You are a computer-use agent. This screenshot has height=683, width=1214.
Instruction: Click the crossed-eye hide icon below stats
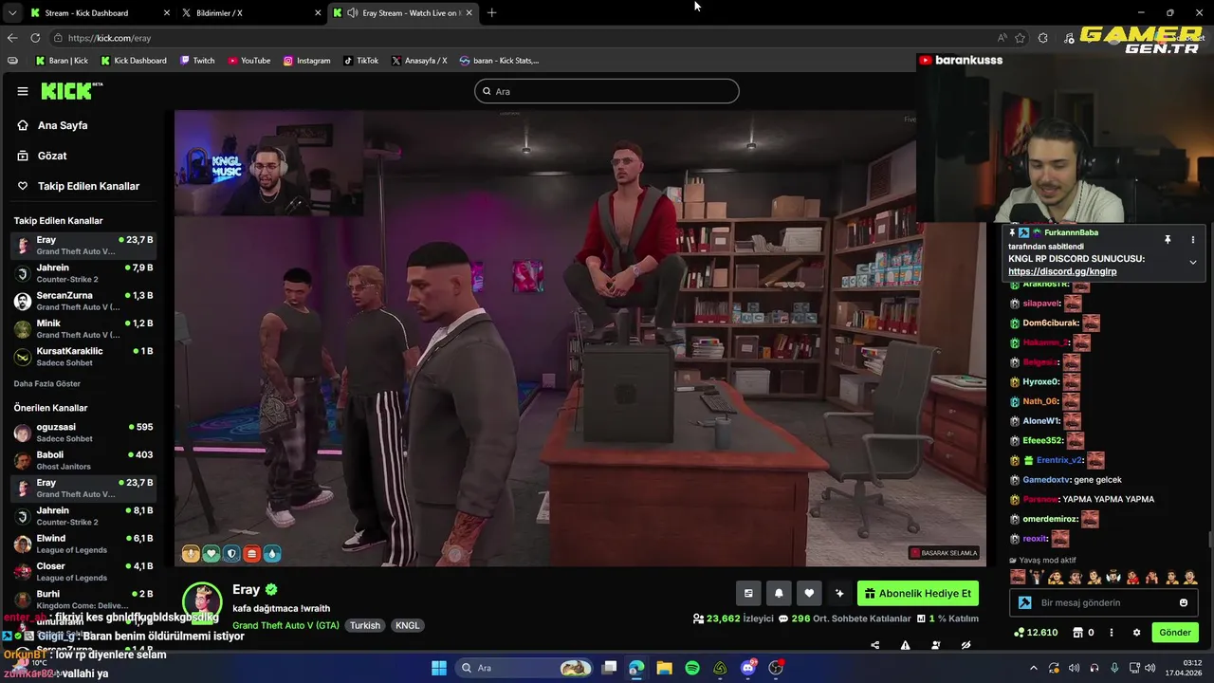[x=966, y=645]
